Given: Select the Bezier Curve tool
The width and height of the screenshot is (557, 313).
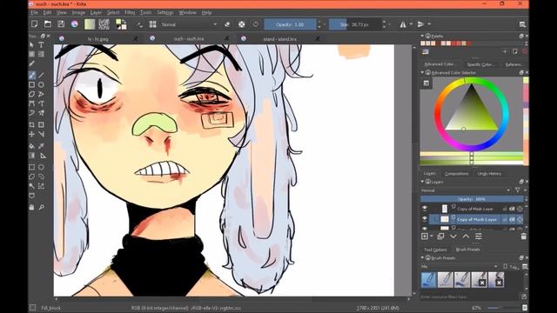Looking at the screenshot, I should click(x=31, y=103).
